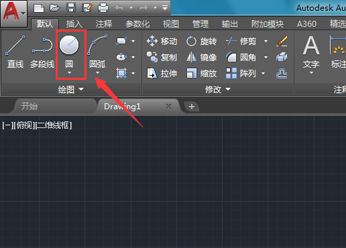346x248 pixels.
Task: Open the 圆角 fillet dropdown arrow
Action: point(266,57)
